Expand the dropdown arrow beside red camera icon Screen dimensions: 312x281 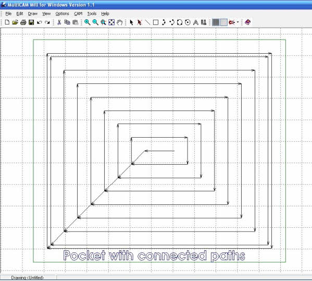[238, 22]
